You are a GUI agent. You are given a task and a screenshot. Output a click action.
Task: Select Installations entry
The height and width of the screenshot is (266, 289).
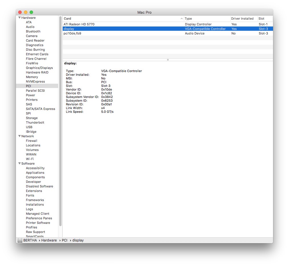click(x=35, y=205)
